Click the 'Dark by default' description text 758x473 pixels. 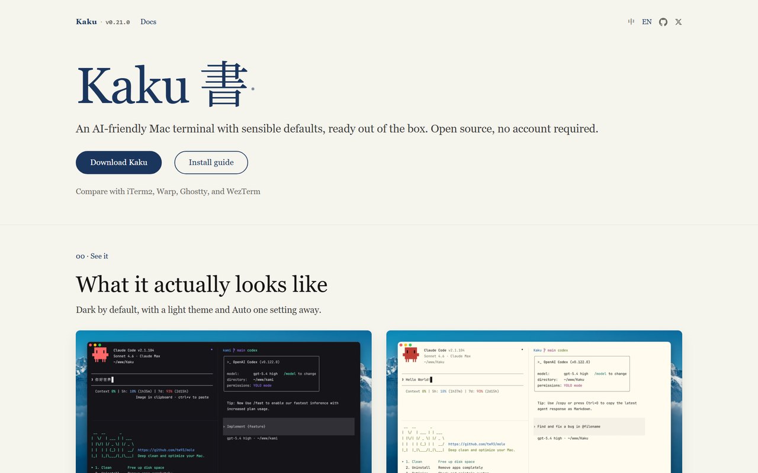tap(198, 310)
